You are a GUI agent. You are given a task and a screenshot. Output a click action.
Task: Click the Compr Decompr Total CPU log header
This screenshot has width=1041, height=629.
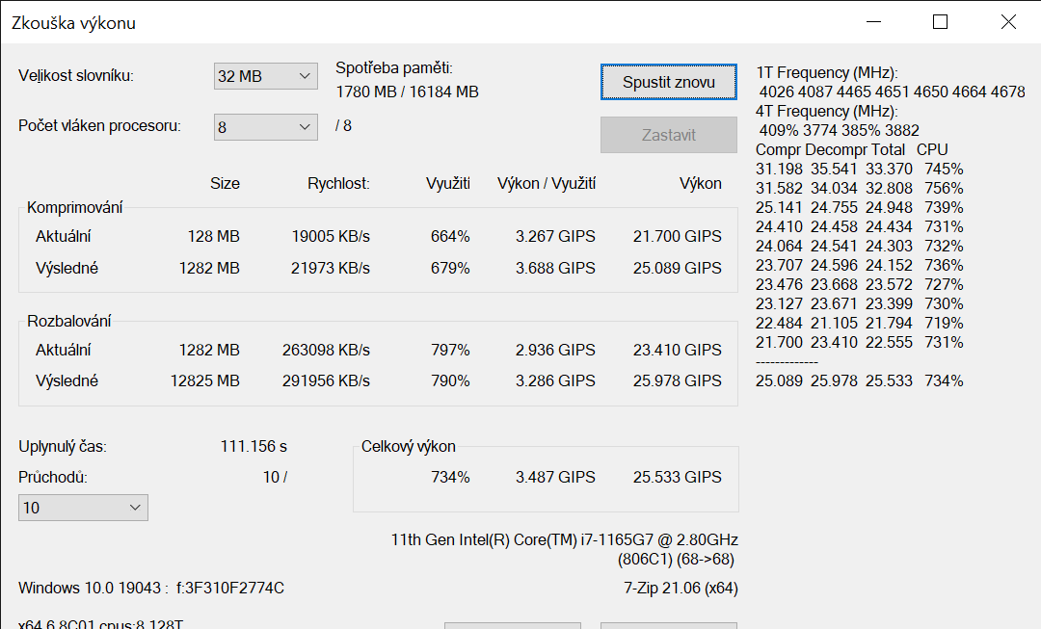[x=851, y=149]
